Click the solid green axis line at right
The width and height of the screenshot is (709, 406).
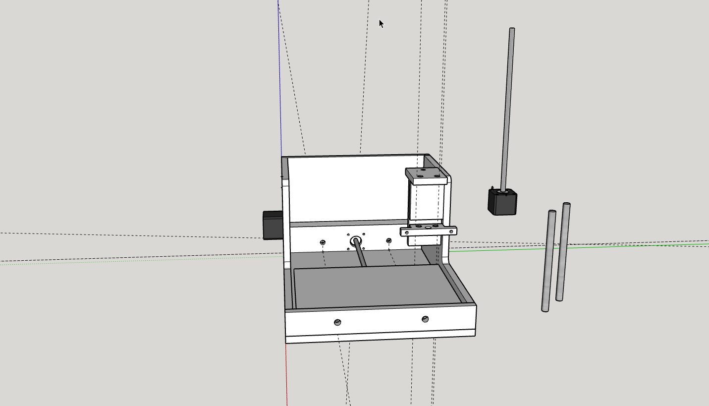coord(580,246)
